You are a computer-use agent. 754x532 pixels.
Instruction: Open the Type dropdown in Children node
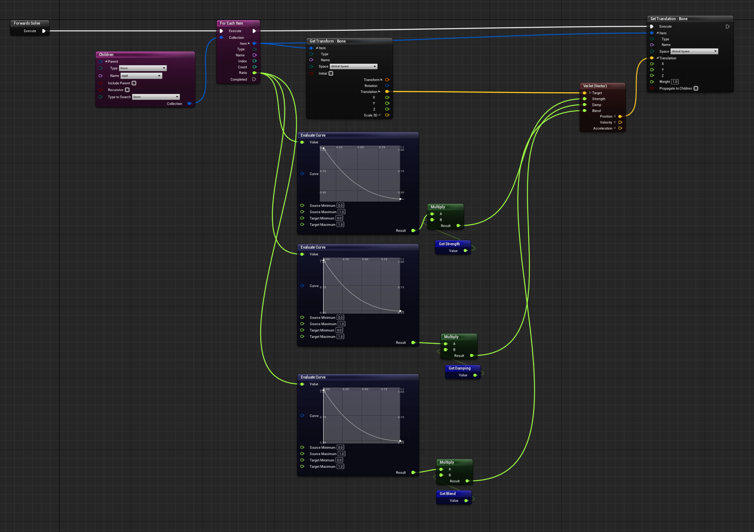pos(143,68)
